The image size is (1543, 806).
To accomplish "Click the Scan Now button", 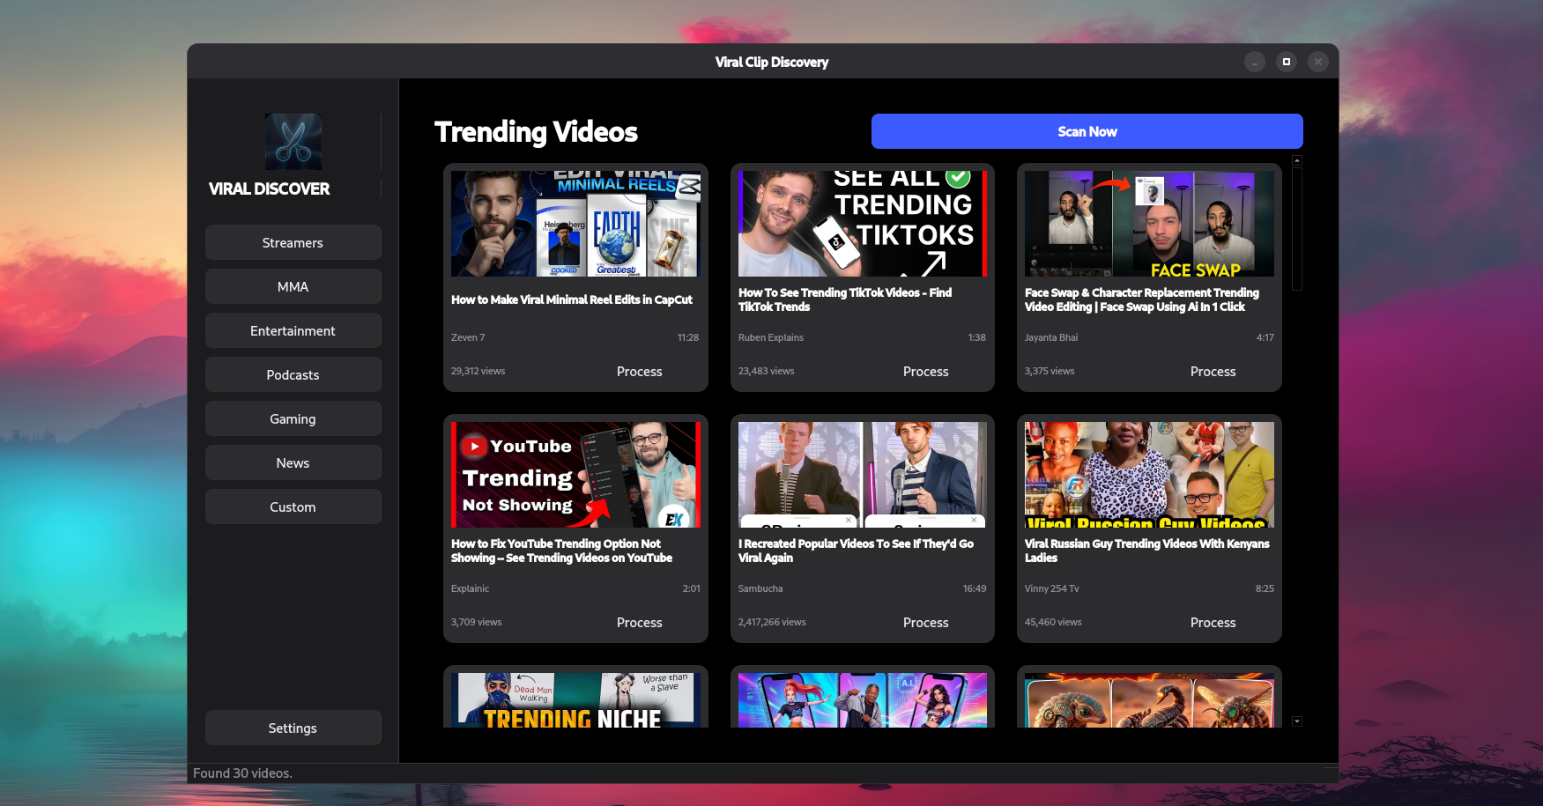I will pos(1087,131).
